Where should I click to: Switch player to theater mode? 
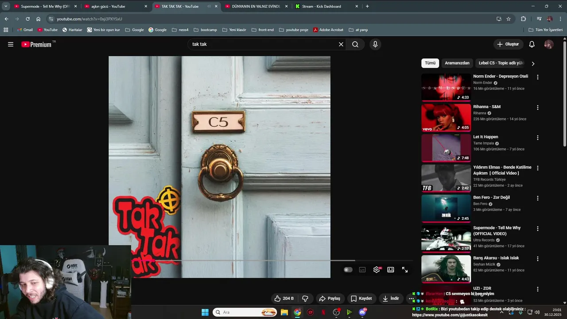391,269
